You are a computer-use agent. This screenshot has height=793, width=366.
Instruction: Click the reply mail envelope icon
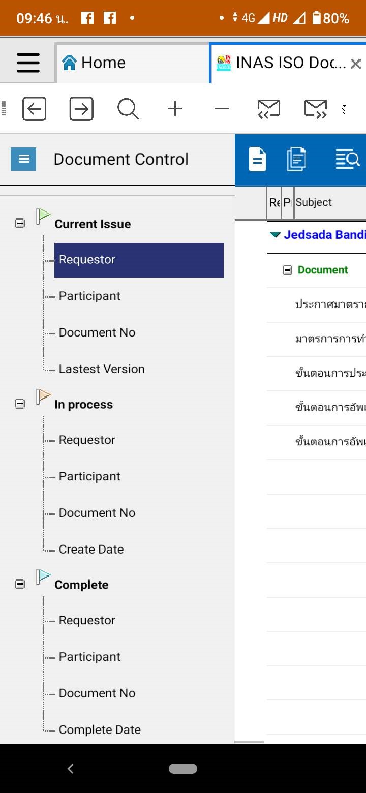point(268,109)
